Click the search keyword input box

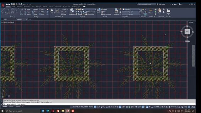point(147,4)
